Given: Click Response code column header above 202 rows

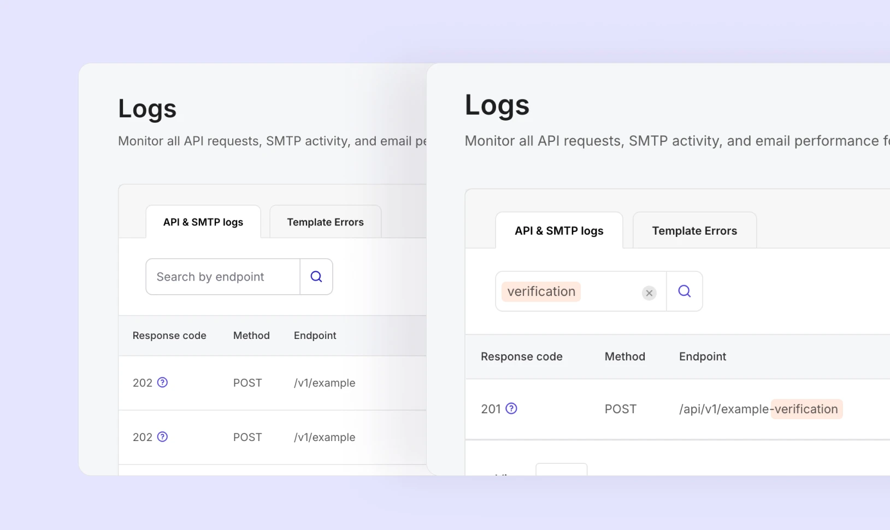Looking at the screenshot, I should 169,336.
